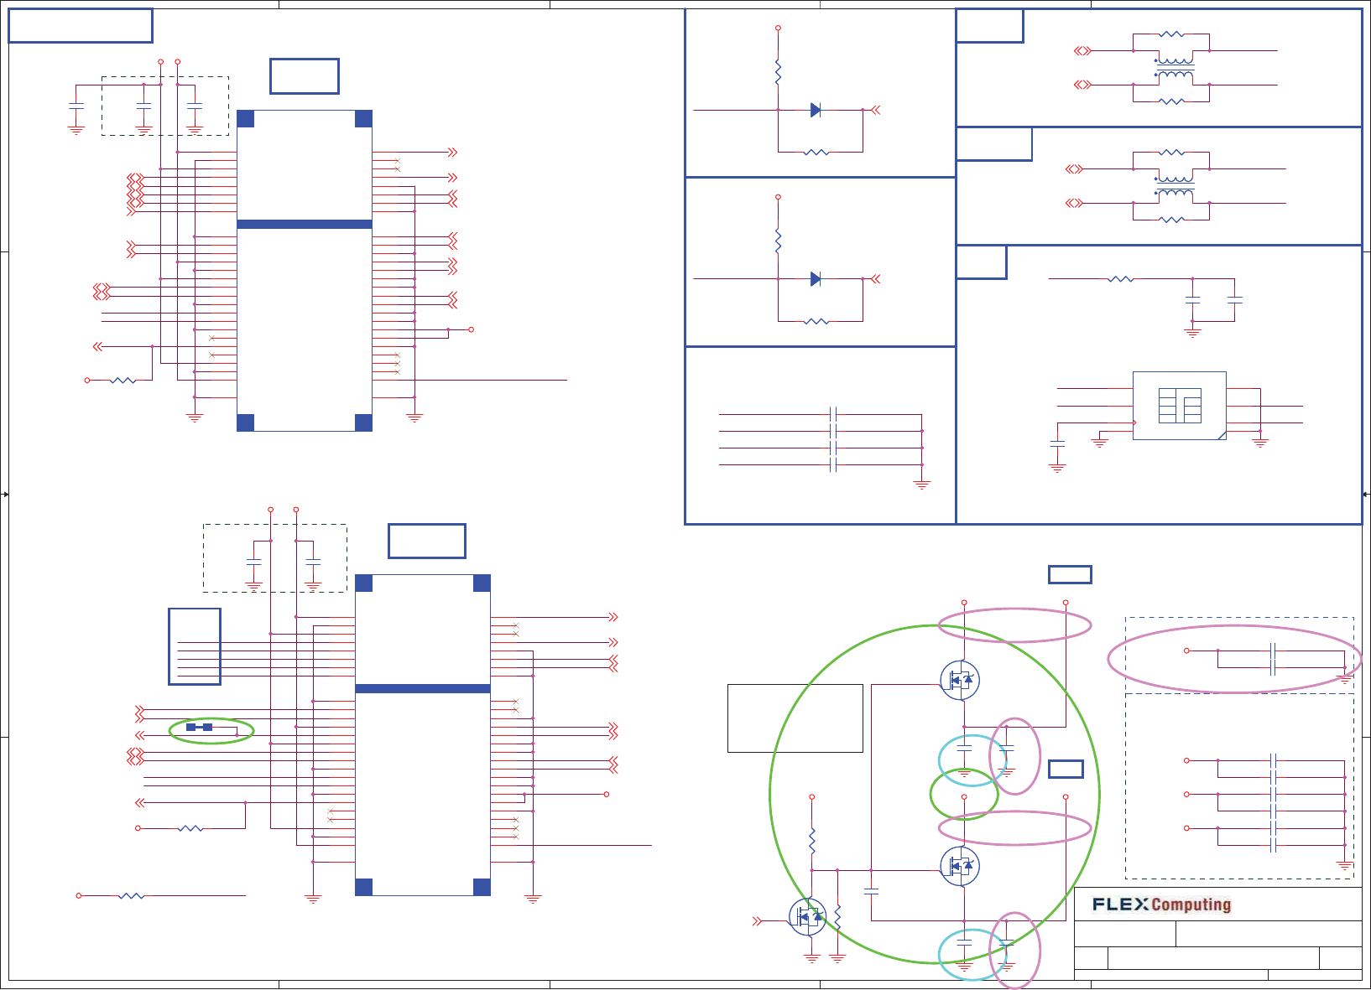Click the FLEX Computing logo in the title block

click(x=1161, y=904)
